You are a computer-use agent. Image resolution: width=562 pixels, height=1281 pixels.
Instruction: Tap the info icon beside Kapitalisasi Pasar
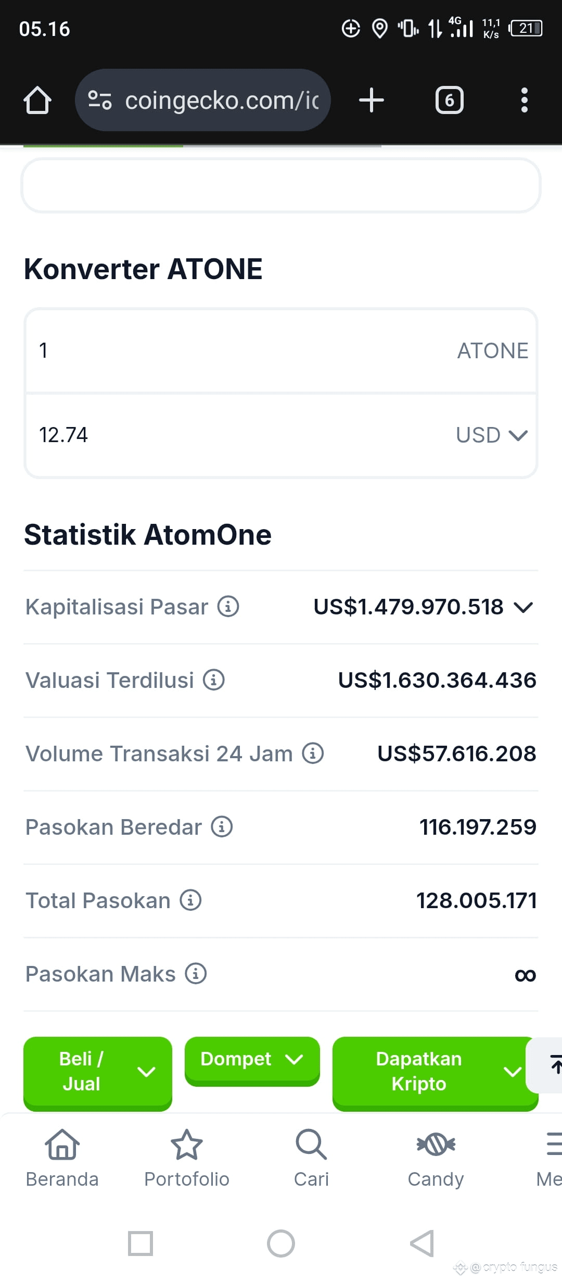pos(228,606)
